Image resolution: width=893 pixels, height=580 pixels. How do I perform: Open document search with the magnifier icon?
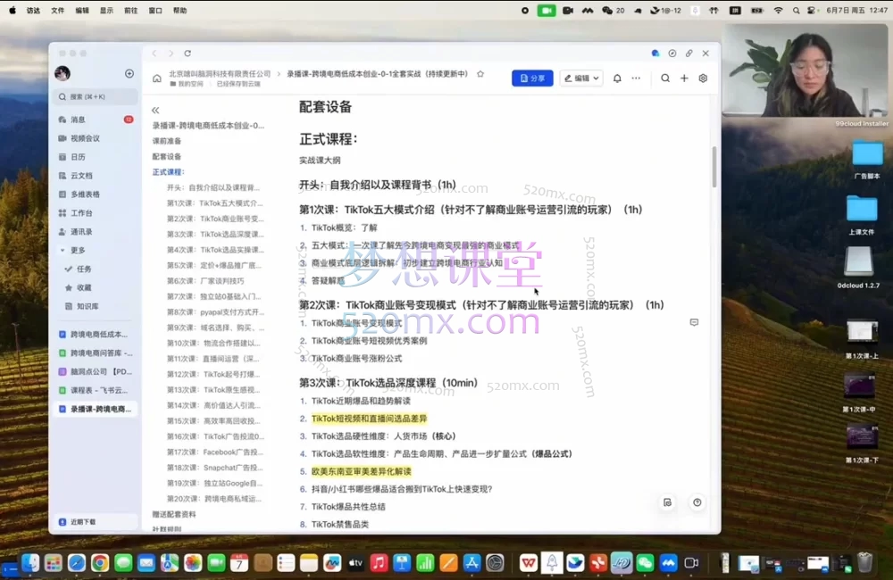pyautogui.click(x=665, y=78)
